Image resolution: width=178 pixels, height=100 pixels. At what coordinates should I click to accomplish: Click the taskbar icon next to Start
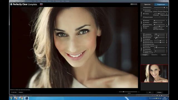pyautogui.click(x=16, y=98)
